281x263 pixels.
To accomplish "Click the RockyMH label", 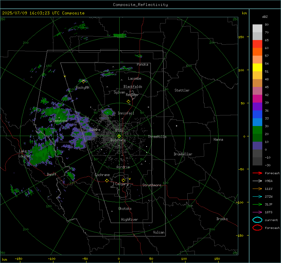I will pos(82,88).
